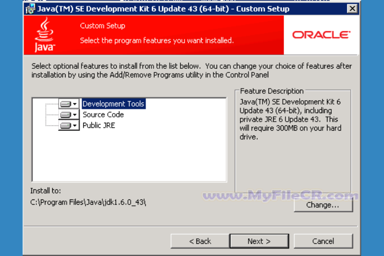Proceed with the Next > button

tap(259, 241)
